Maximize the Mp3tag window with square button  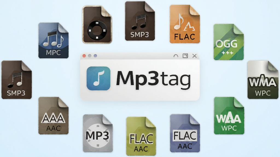(185, 56)
